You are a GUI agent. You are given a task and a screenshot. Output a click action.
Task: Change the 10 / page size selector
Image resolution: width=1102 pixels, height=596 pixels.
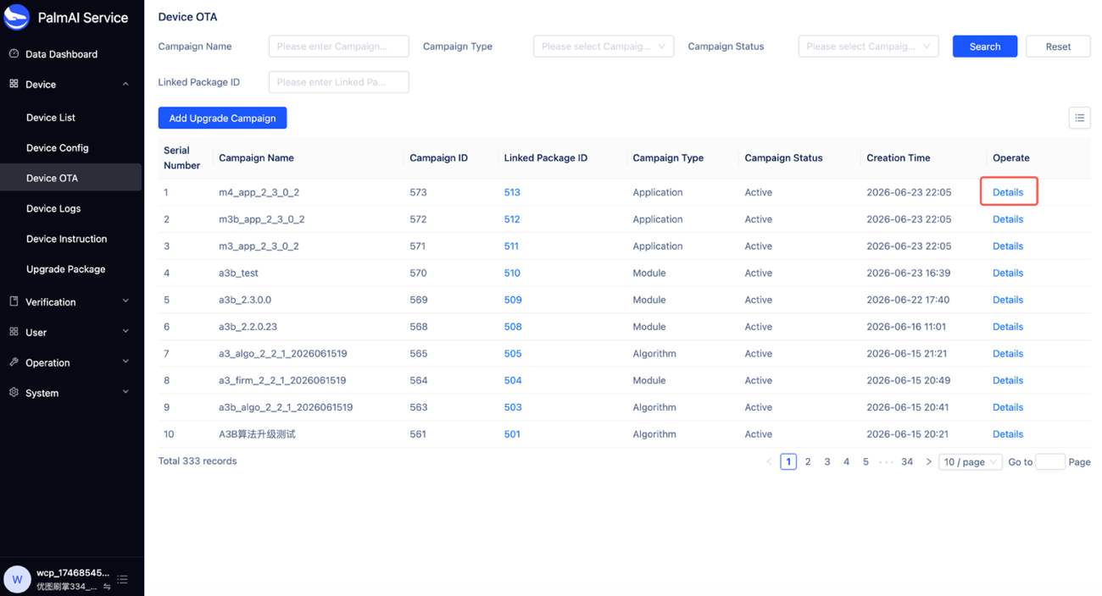[x=970, y=461]
